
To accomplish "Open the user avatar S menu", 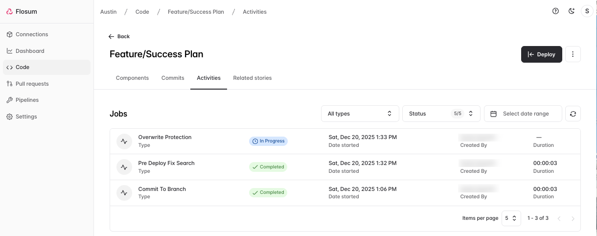I will 587,11.
